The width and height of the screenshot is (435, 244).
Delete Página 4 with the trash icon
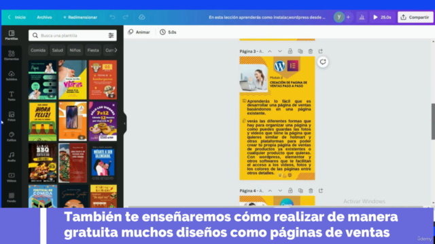(311, 190)
